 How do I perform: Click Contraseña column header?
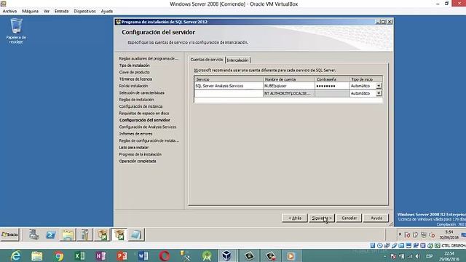332,79
